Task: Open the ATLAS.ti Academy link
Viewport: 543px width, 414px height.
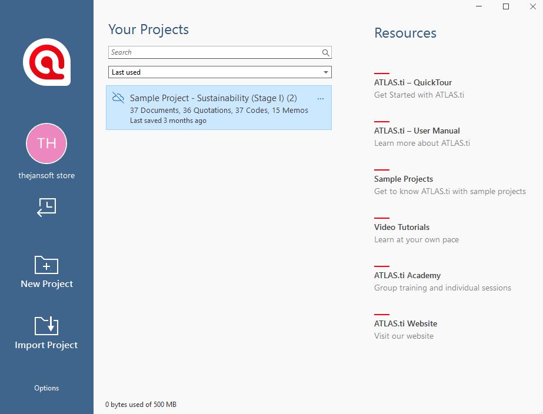Action: point(407,275)
